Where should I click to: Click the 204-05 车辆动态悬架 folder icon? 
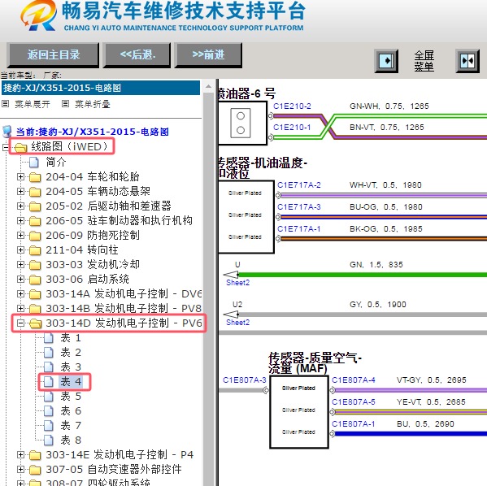35,192
